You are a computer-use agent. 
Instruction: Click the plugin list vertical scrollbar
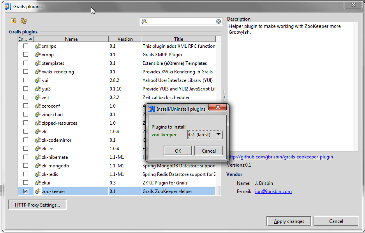(219, 116)
